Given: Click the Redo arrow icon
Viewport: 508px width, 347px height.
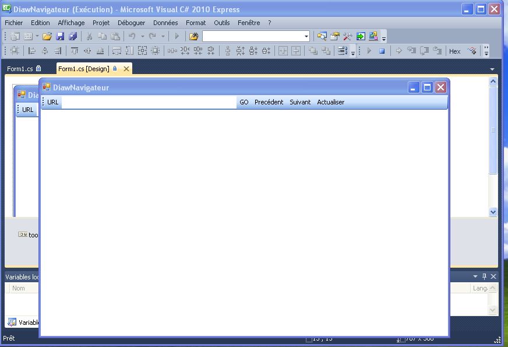Looking at the screenshot, I should [x=153, y=36].
